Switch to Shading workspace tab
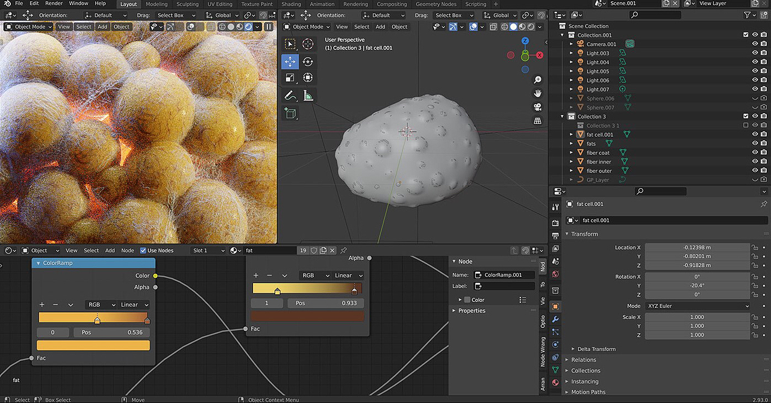This screenshot has width=771, height=403. click(291, 4)
